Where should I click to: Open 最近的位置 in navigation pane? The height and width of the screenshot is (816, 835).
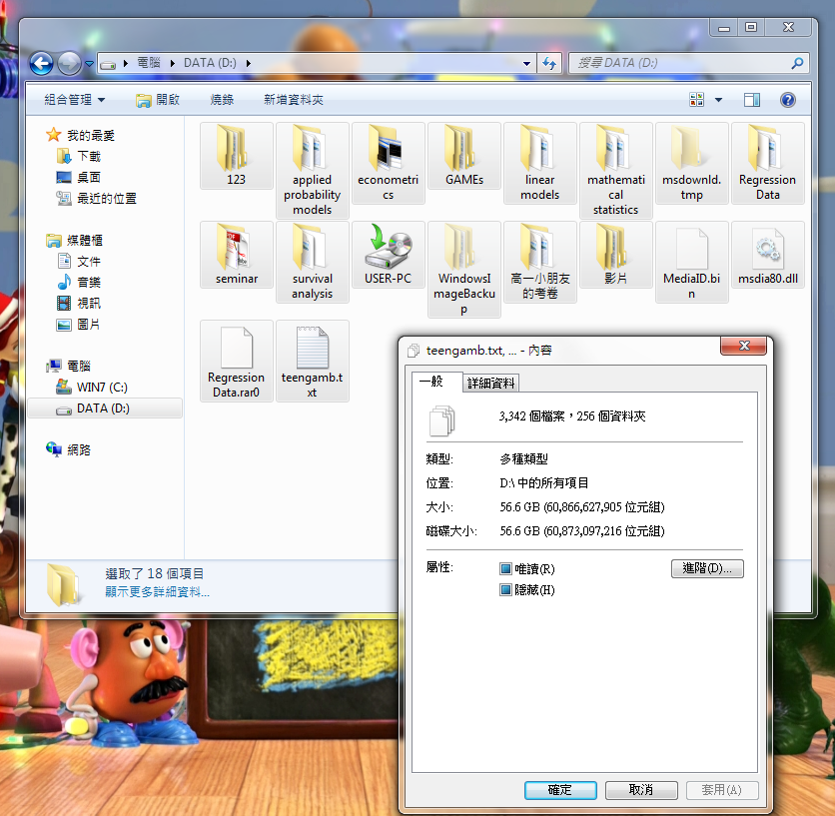click(x=96, y=198)
